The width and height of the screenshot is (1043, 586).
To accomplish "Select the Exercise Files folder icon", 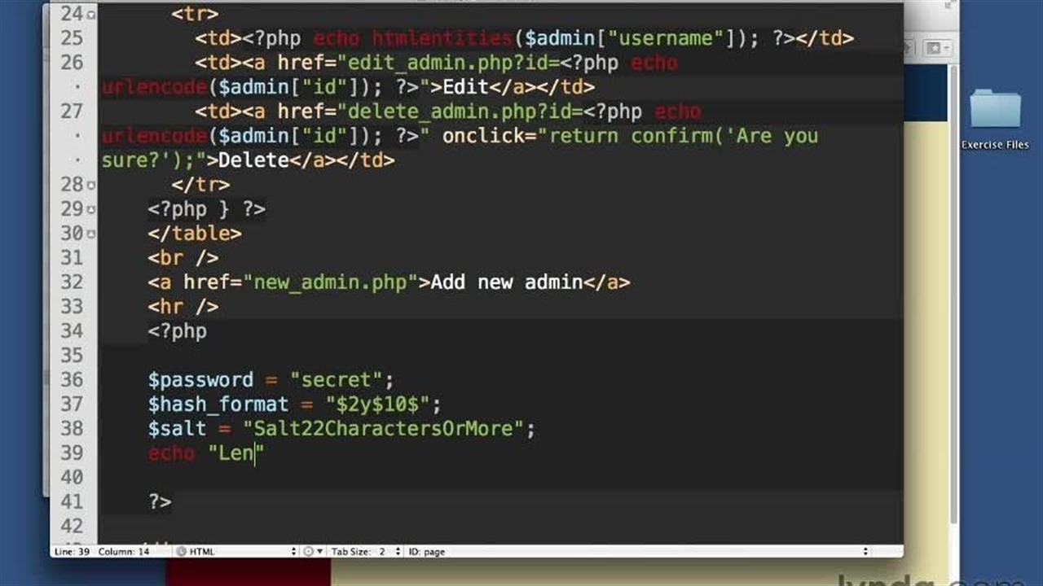I will click(x=995, y=110).
